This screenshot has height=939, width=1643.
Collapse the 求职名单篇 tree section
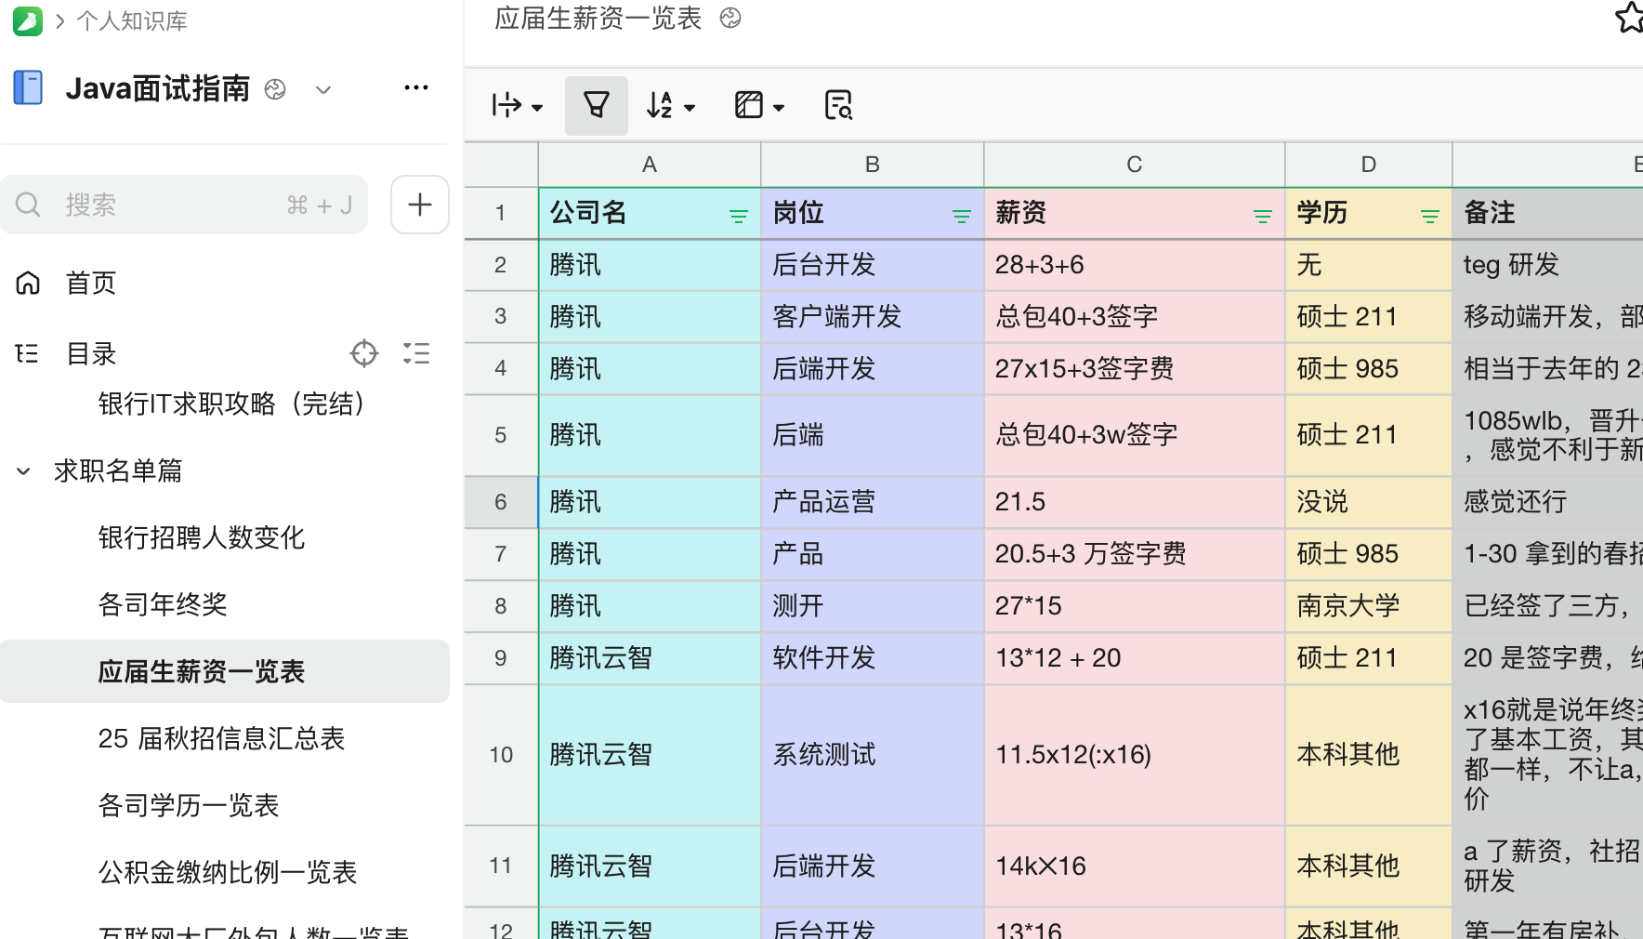24,471
